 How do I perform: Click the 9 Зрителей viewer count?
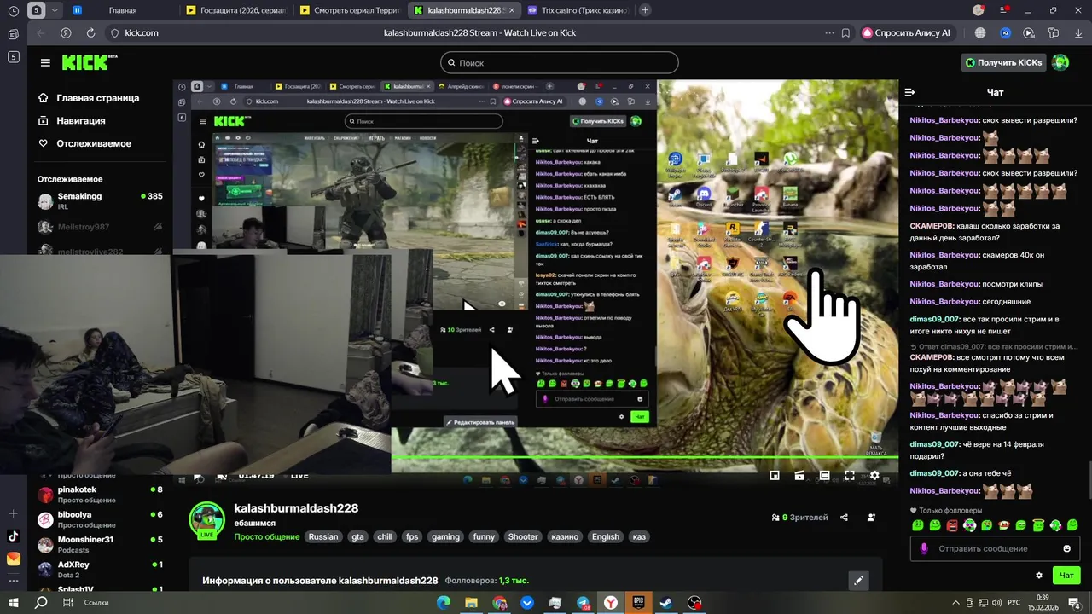pos(799,518)
